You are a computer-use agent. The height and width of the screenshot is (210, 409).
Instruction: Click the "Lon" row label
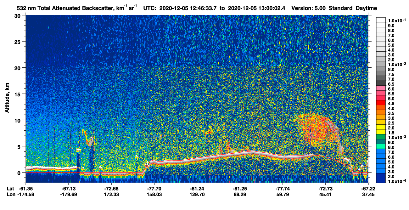[10, 194]
